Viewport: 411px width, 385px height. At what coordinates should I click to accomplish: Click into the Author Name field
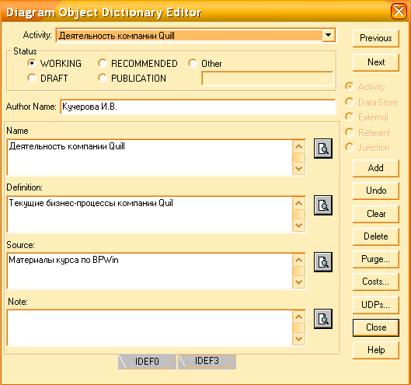pyautogui.click(x=198, y=107)
